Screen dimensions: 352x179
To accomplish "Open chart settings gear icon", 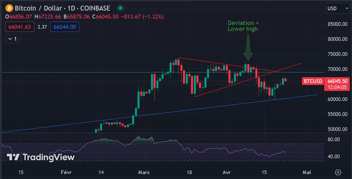I will coord(338,172).
